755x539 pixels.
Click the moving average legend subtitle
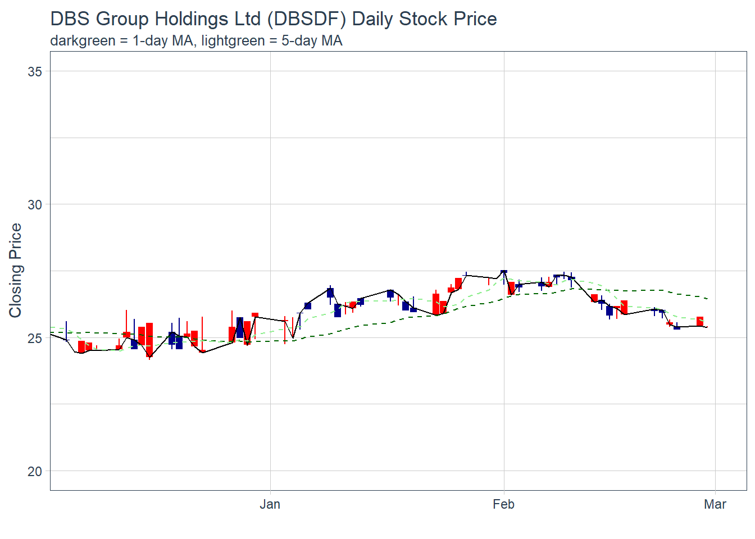tap(196, 41)
